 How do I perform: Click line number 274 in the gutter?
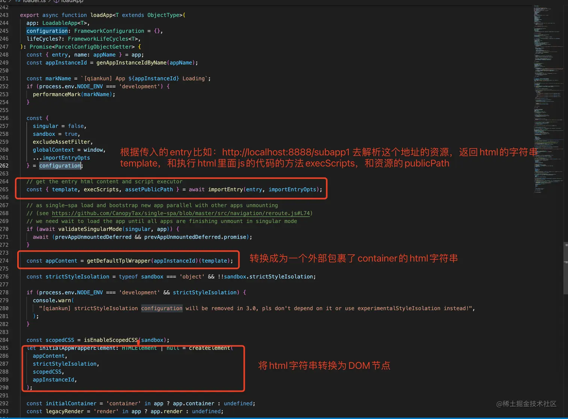[4, 261]
